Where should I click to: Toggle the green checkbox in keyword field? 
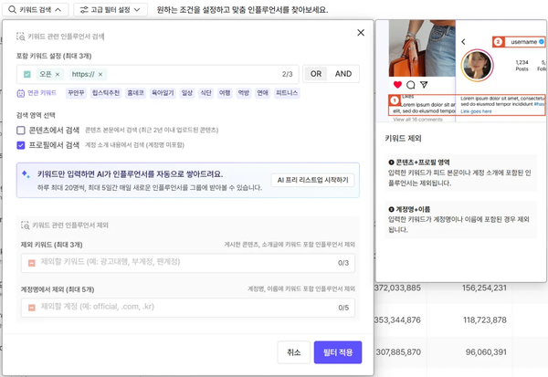[x=27, y=74]
